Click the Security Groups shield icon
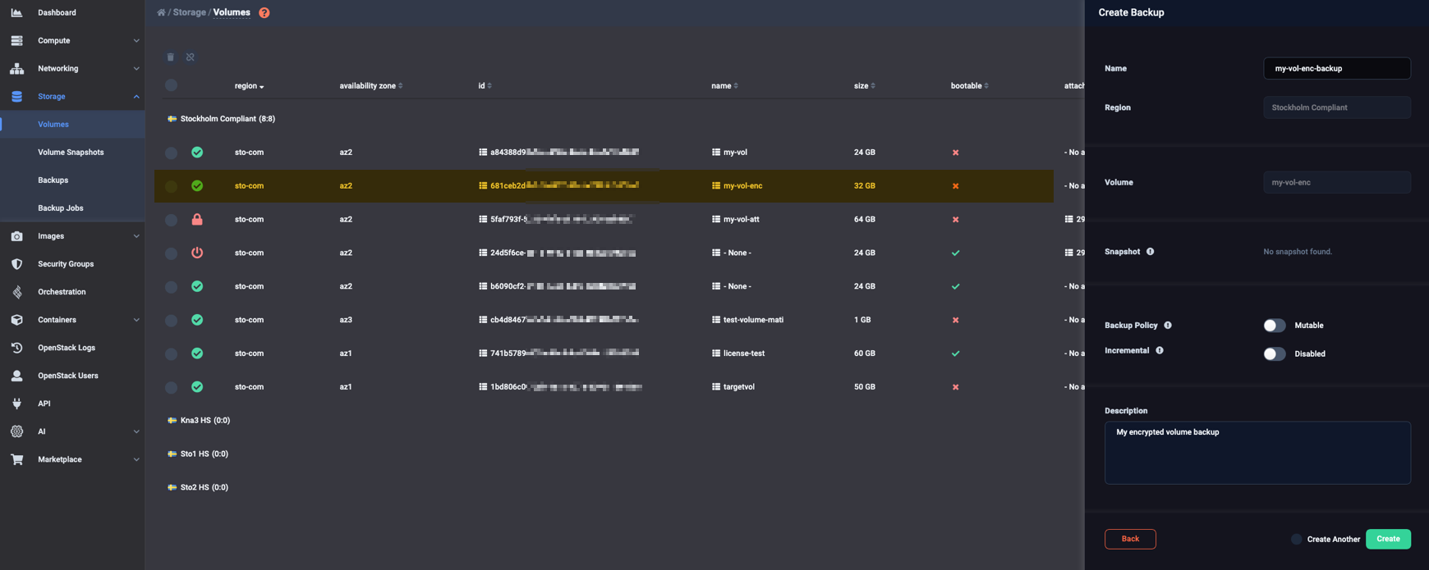 coord(16,263)
